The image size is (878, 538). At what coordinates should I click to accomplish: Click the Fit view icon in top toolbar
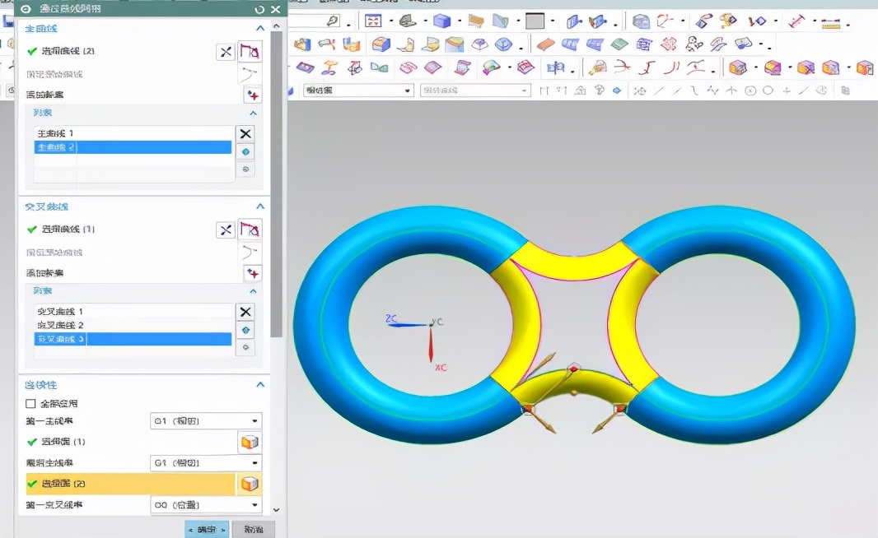tap(373, 21)
